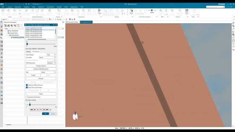Switch to the Discovery Center tab
This screenshot has height=132, width=235.
[x=72, y=22]
